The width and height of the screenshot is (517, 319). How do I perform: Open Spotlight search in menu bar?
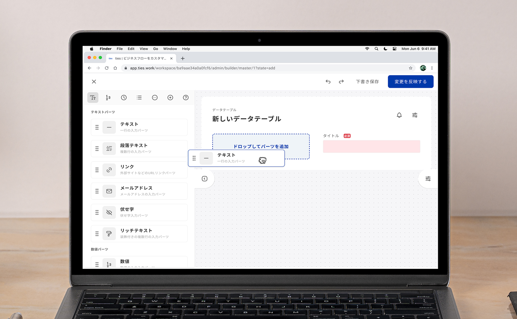pos(376,49)
